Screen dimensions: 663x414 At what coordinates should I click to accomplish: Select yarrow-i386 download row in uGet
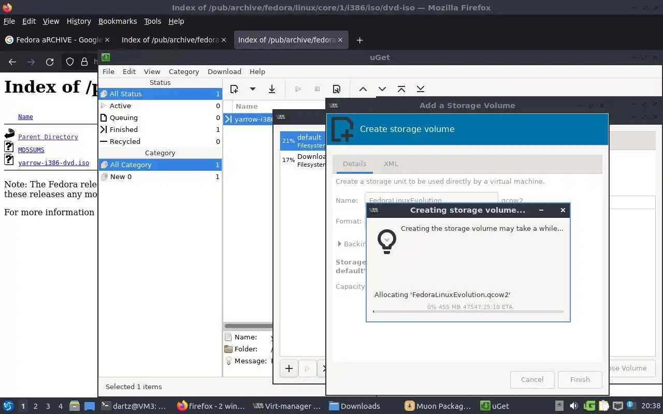click(249, 119)
